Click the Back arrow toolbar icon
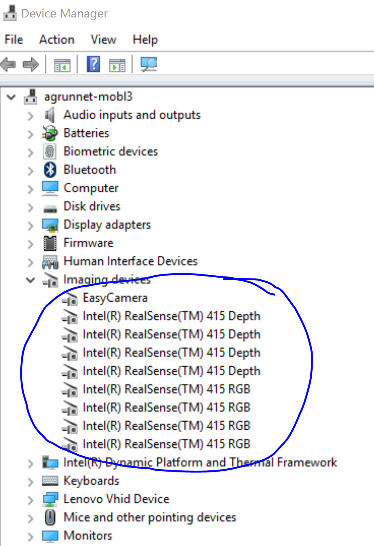Screen dimensions: 374x546 coord(8,64)
